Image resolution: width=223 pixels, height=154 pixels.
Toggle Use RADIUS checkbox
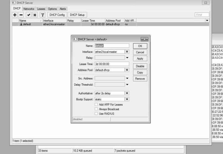pos(96,114)
